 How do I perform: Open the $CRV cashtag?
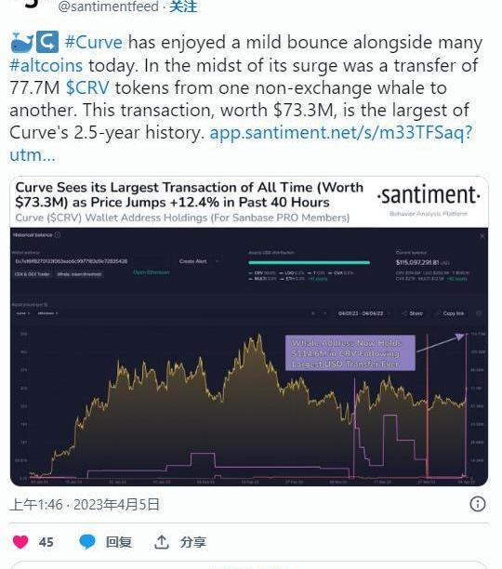pos(87,87)
